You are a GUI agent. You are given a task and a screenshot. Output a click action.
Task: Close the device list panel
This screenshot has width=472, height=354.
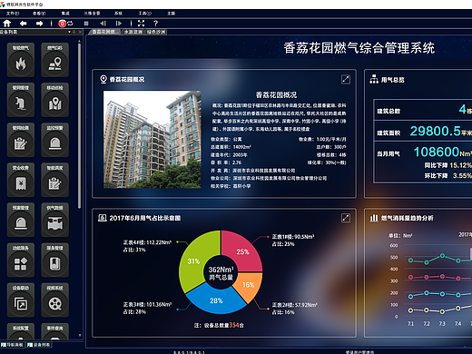pos(80,32)
